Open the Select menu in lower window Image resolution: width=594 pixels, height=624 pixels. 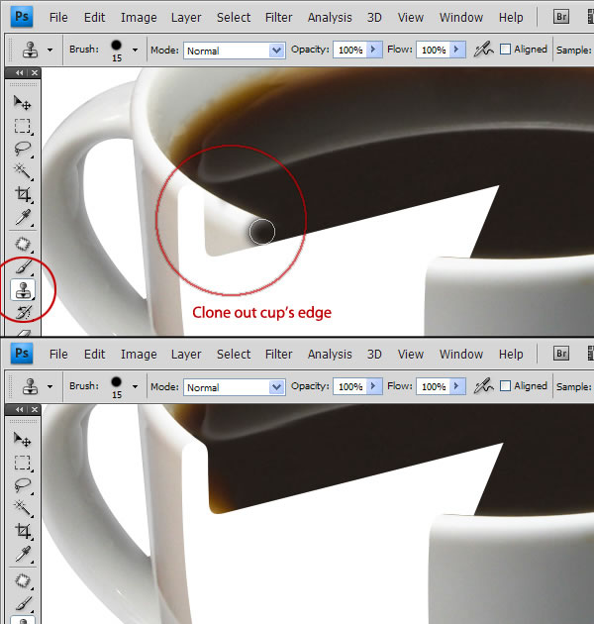[x=234, y=355]
